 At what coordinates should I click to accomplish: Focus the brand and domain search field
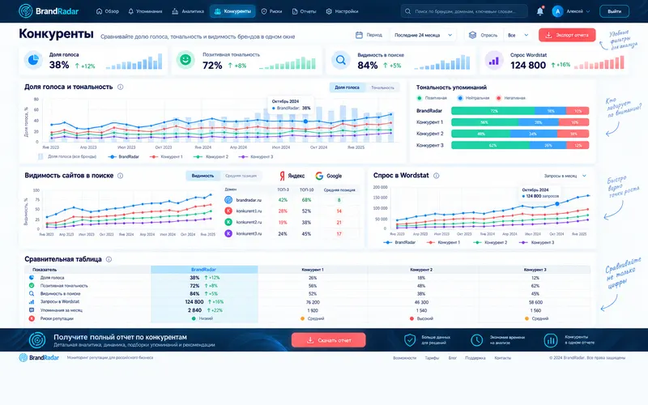coord(464,11)
